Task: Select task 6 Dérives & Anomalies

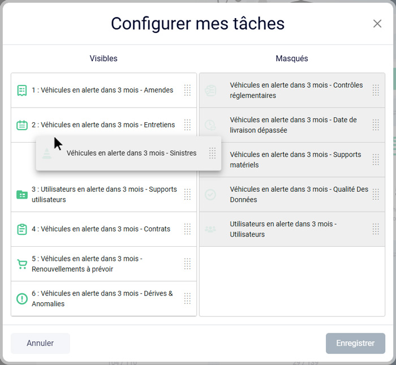Action: coord(104,299)
